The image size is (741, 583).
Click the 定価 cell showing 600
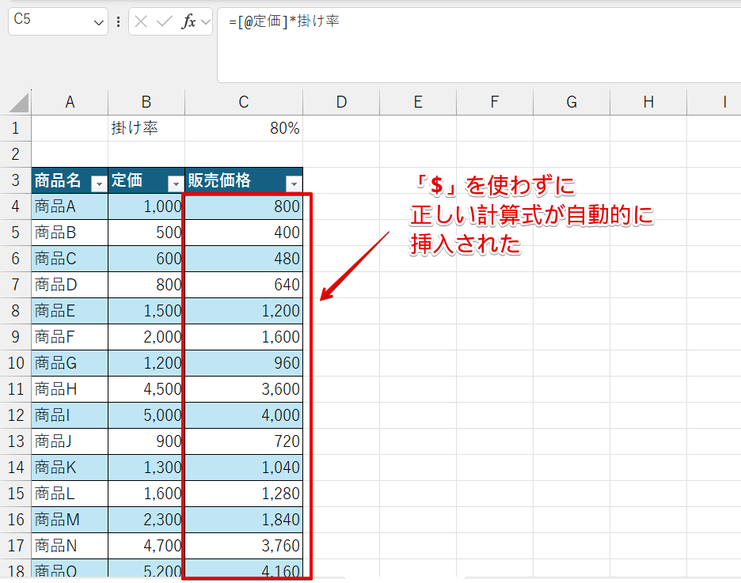[146, 259]
